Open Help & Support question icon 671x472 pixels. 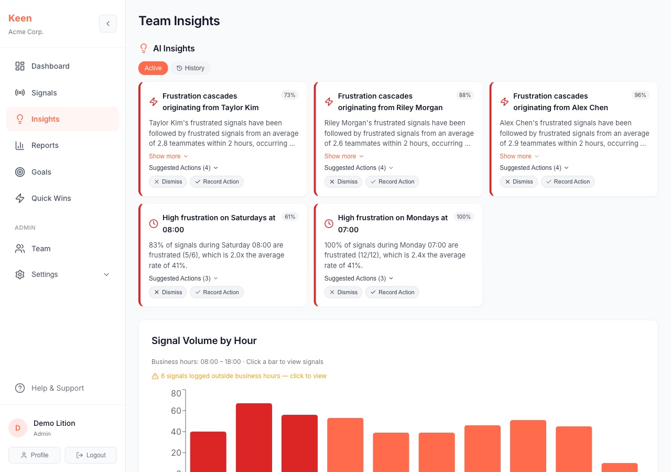click(20, 388)
